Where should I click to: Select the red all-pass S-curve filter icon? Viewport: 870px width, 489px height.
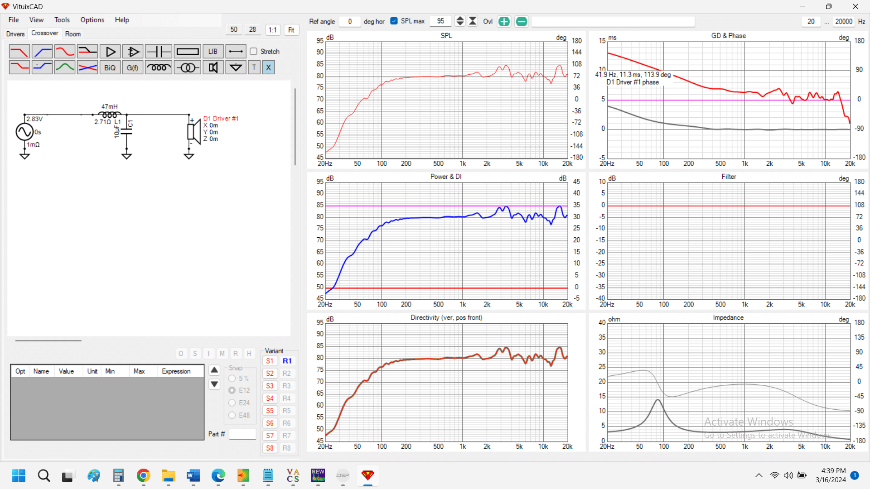click(x=65, y=52)
